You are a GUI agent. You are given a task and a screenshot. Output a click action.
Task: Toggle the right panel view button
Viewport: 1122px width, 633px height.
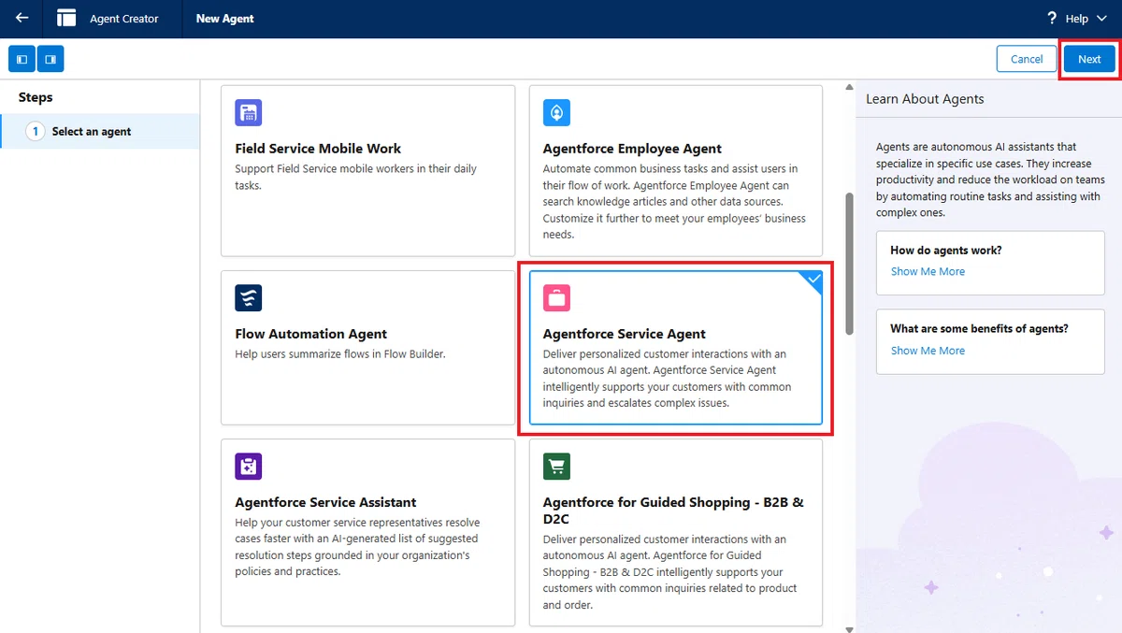point(50,59)
